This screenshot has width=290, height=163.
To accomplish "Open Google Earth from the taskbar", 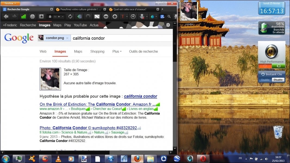I will pyautogui.click(x=177, y=159).
